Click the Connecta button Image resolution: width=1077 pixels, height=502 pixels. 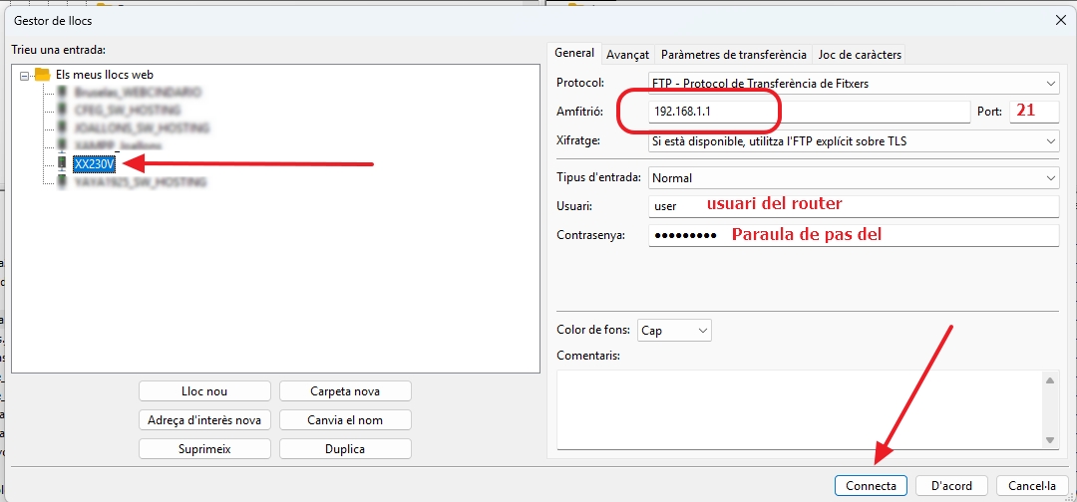coord(871,485)
